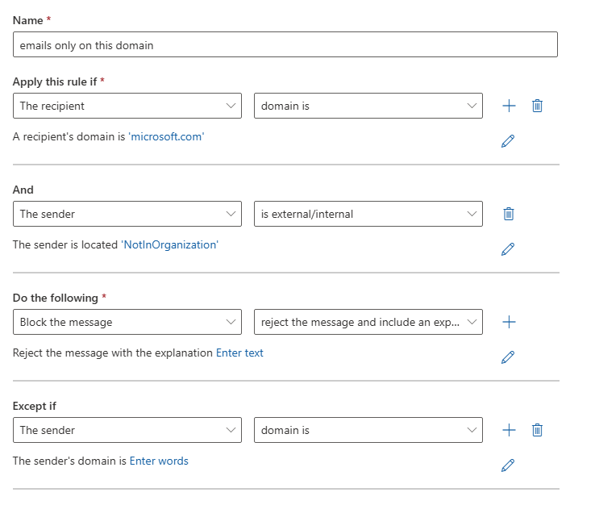
Task: Delete the sender external/internal condition
Action: click(x=509, y=214)
